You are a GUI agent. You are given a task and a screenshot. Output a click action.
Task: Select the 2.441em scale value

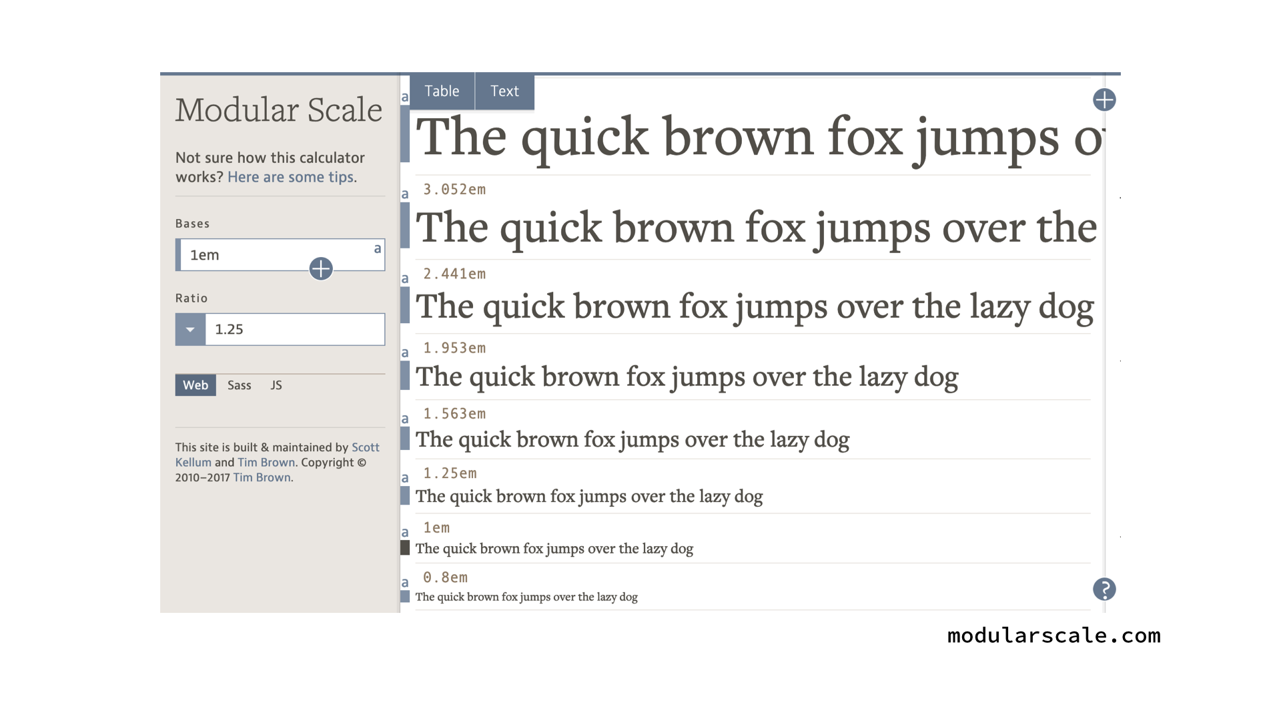[x=454, y=274]
